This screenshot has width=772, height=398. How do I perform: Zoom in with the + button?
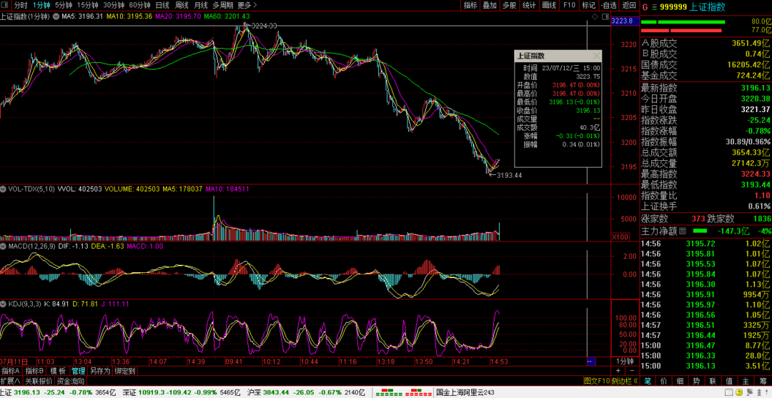coord(618,370)
